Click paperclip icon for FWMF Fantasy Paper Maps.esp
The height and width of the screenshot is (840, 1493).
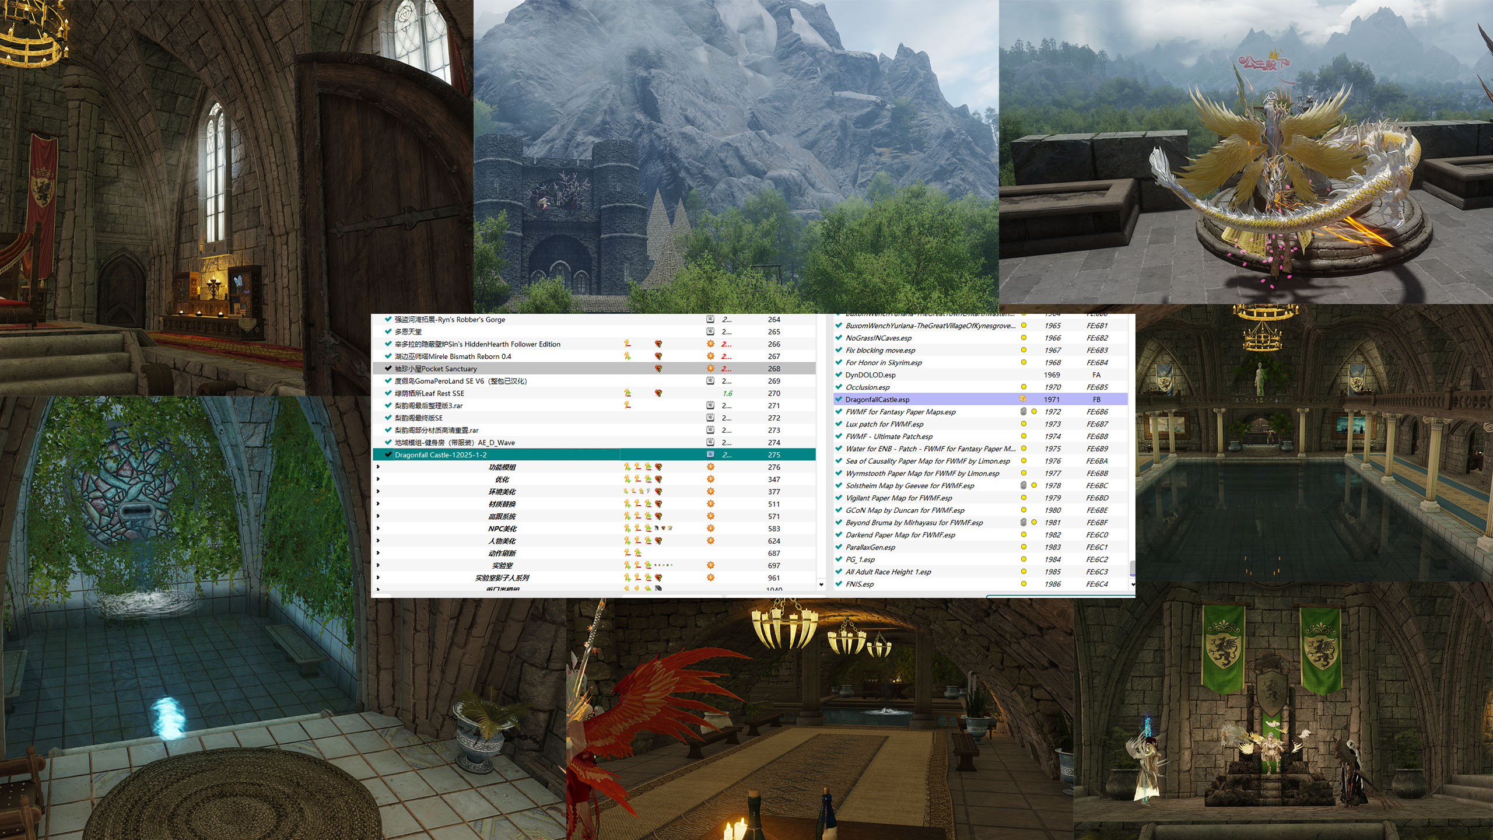(x=1023, y=411)
